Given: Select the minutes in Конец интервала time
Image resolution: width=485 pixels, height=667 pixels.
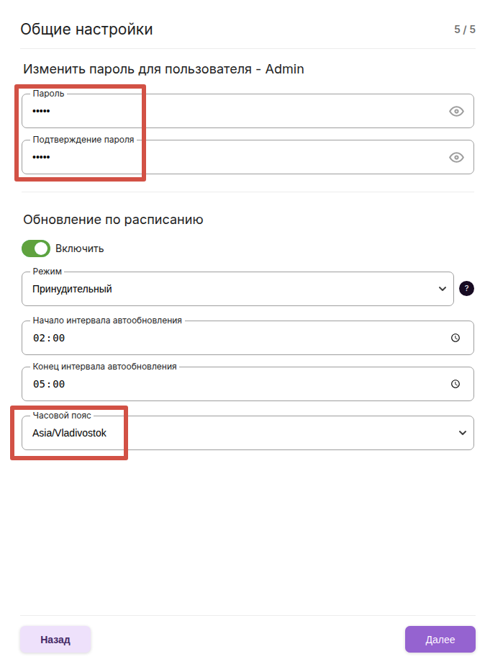Looking at the screenshot, I should pos(58,384).
